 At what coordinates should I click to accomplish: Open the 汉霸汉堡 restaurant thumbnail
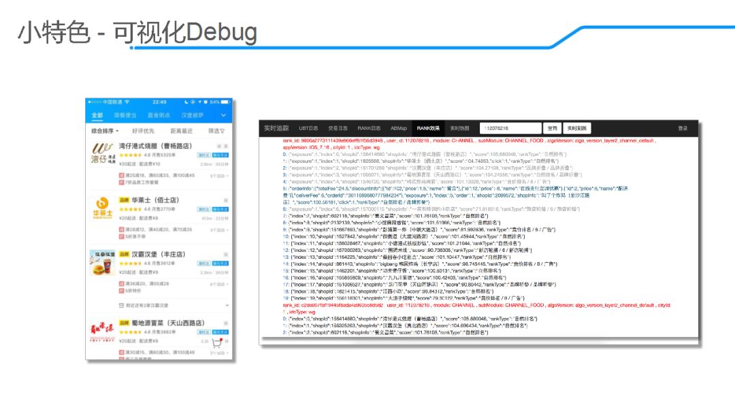tap(102, 263)
